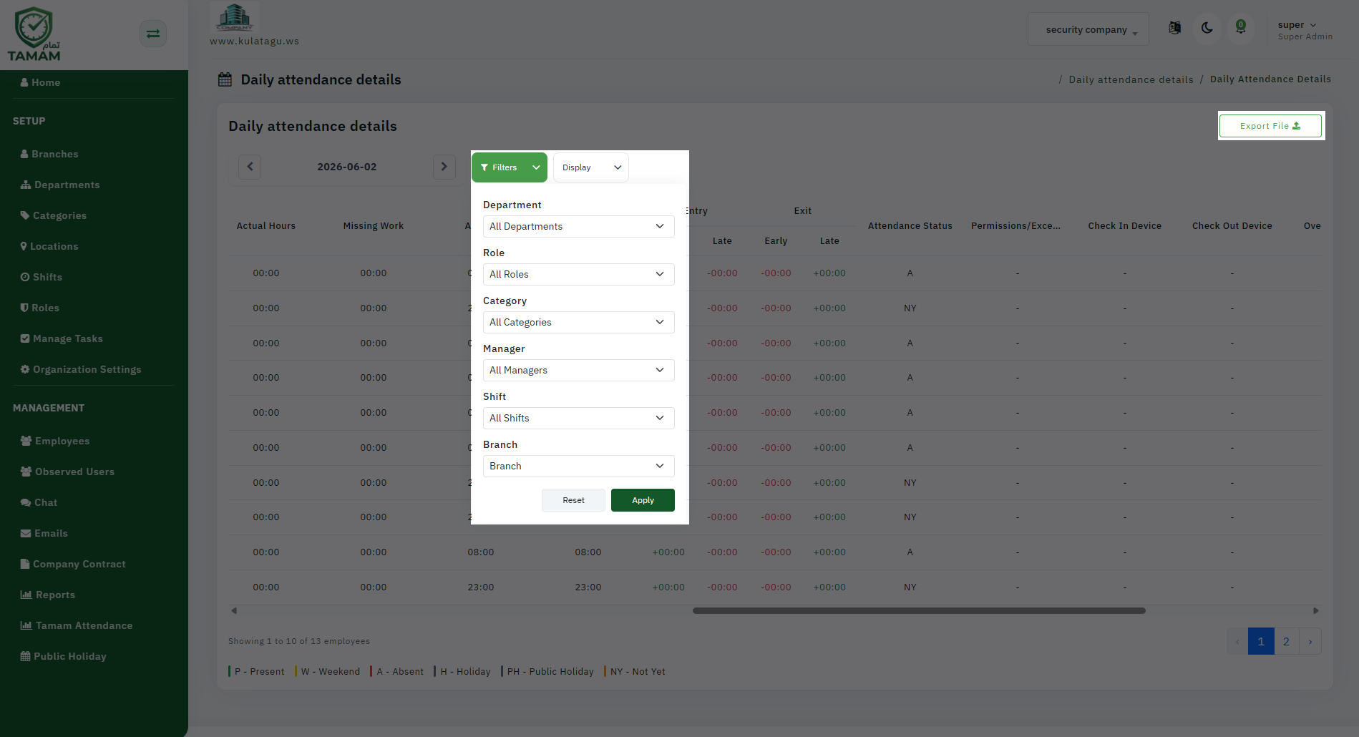This screenshot has height=737, width=1359.
Task: Click the Actual Hours column header
Action: [x=266, y=226]
